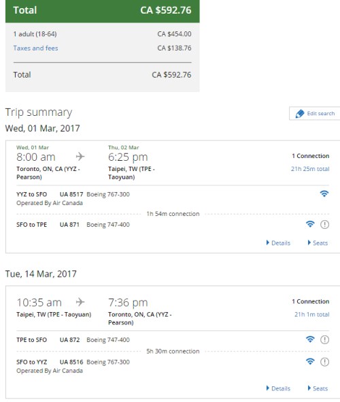Click the Wi-Fi icon for flight UA 872
Image resolution: width=340 pixels, height=402 pixels.
click(x=310, y=339)
